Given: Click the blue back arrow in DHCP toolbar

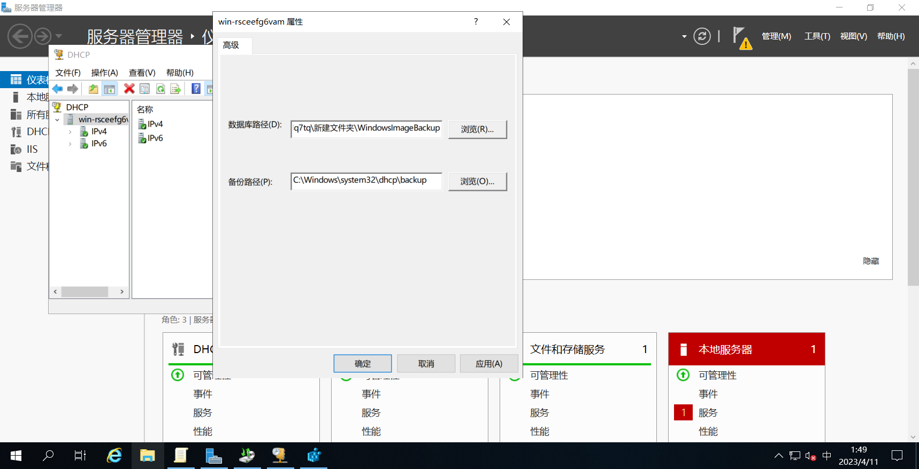Looking at the screenshot, I should [58, 89].
